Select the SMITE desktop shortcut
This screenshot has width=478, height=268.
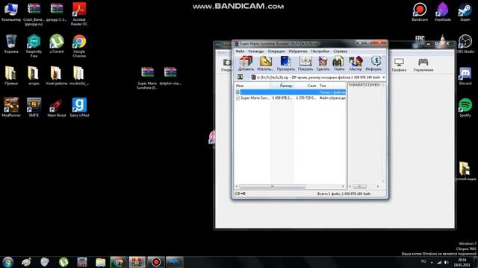pos(34,107)
